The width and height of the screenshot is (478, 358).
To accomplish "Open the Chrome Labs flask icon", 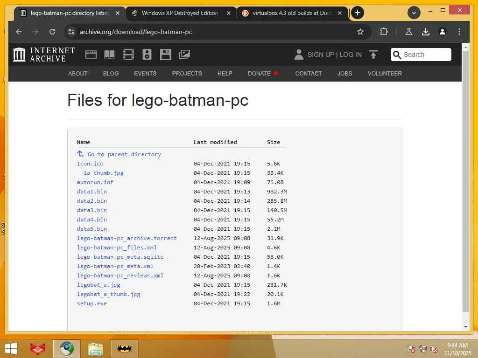I will pos(409,32).
